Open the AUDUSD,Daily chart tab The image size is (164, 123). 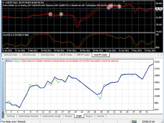point(48,55)
